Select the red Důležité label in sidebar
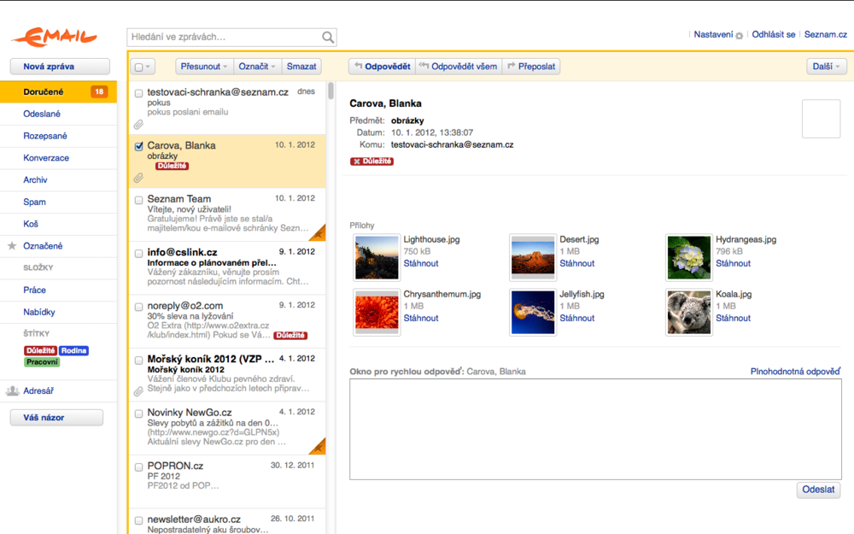Screen dimensions: 854x534 (41, 350)
